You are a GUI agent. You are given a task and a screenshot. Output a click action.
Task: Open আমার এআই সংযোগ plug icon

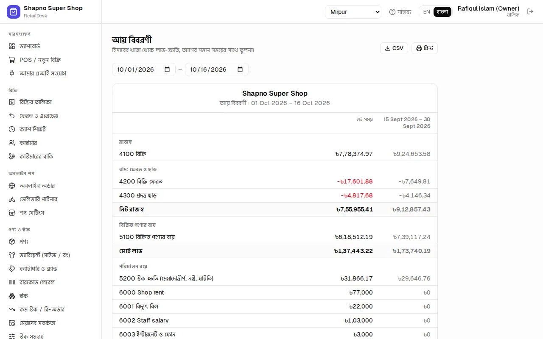(x=12, y=73)
